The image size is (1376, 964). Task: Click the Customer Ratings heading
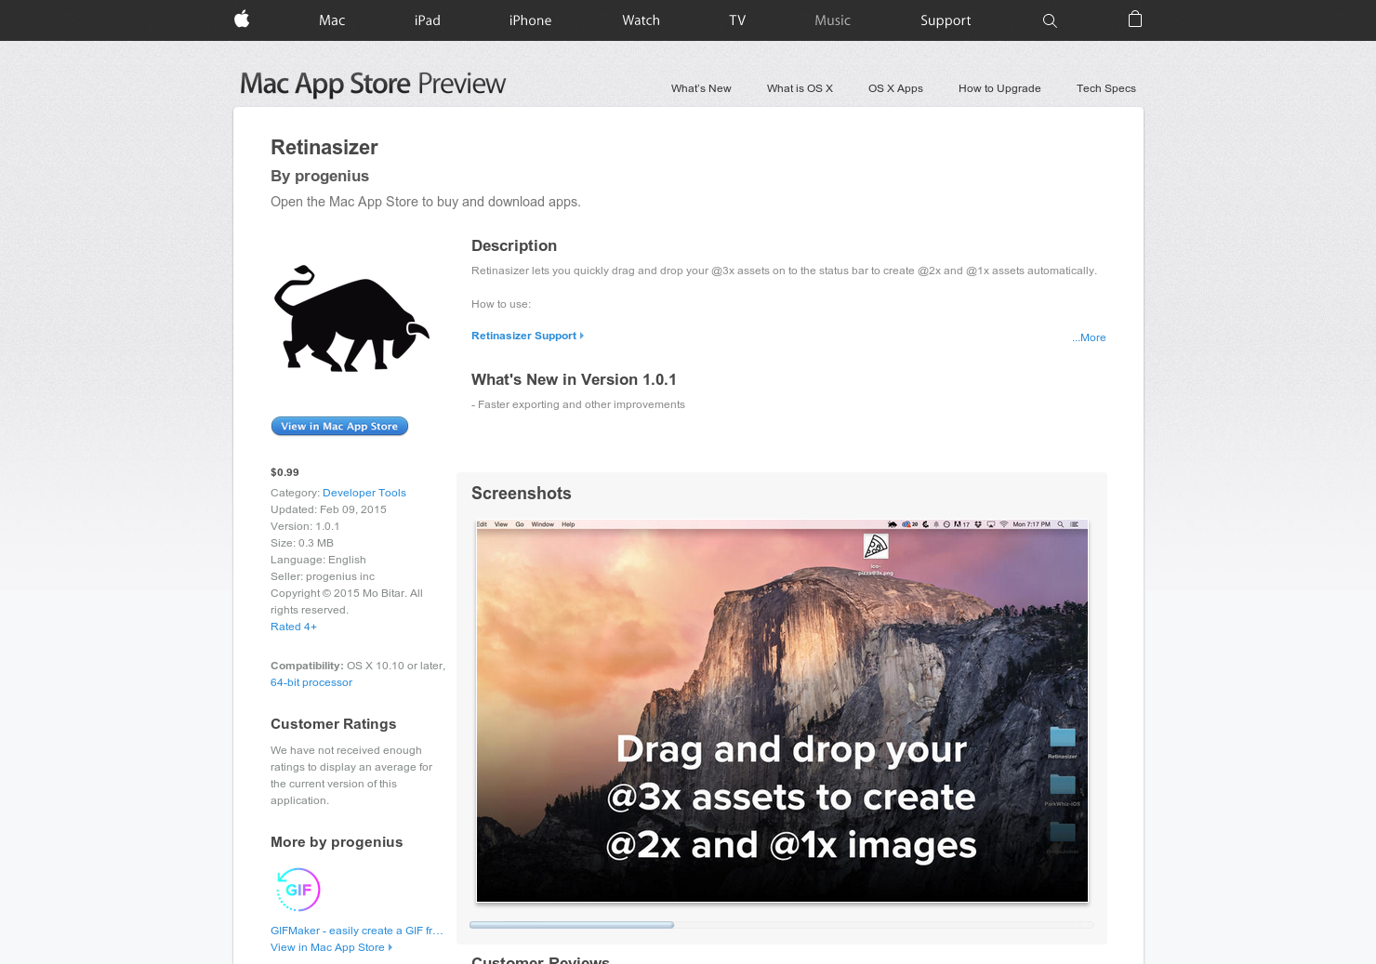[334, 724]
